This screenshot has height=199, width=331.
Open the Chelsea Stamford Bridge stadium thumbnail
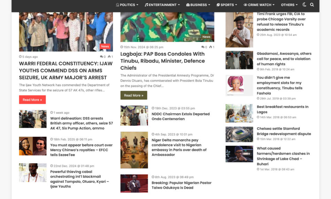click(239, 134)
